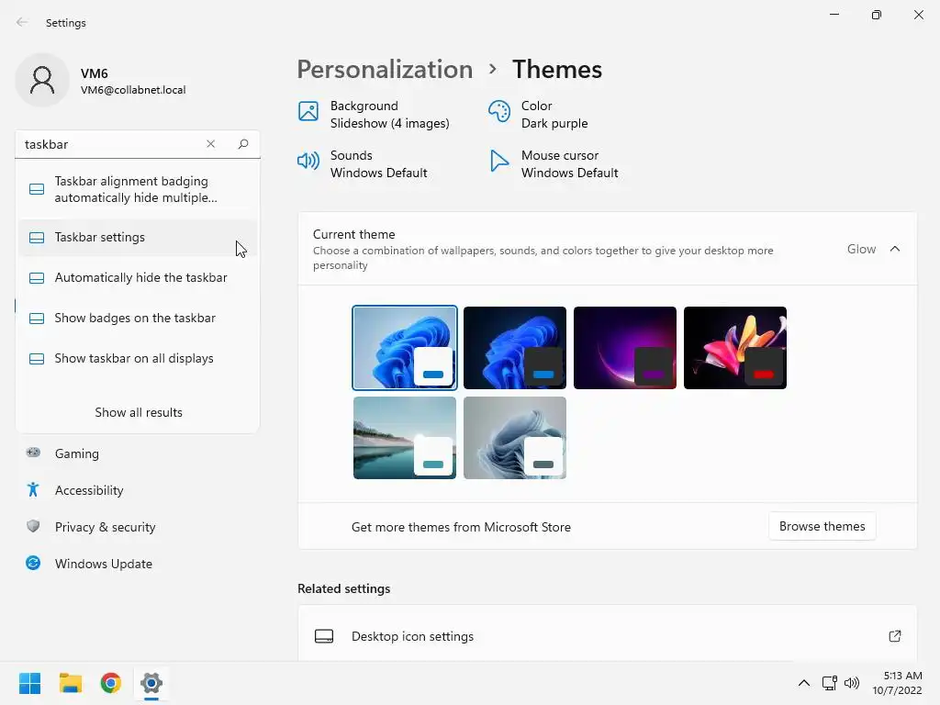Go back to Personalization breadcrumb
This screenshot has height=705, width=940.
coord(385,69)
